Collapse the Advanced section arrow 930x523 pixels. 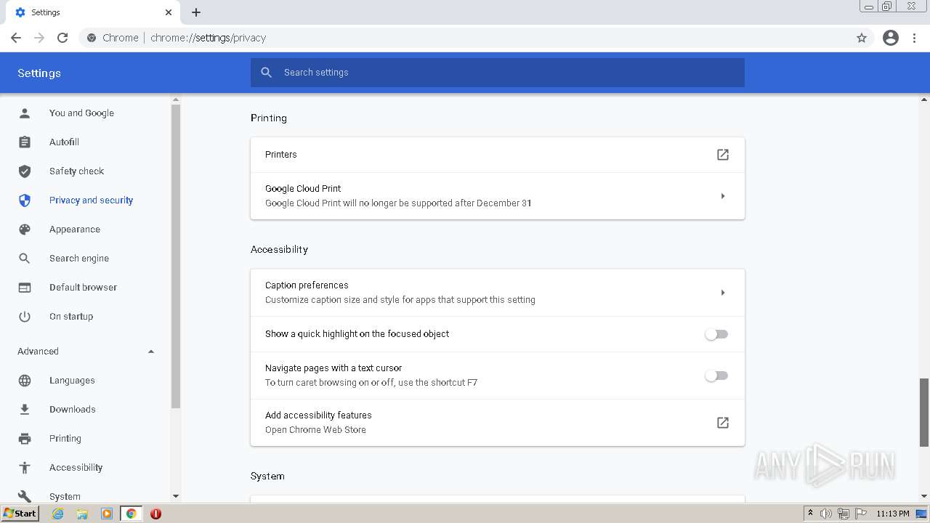click(x=151, y=352)
